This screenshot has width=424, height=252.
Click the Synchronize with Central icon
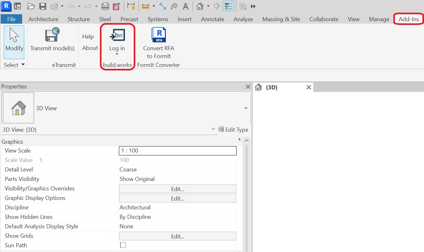click(54, 6)
